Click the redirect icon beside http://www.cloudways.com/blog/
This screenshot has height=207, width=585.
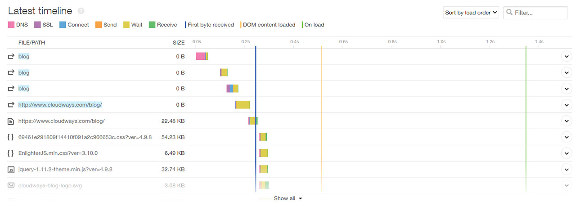[11, 105]
